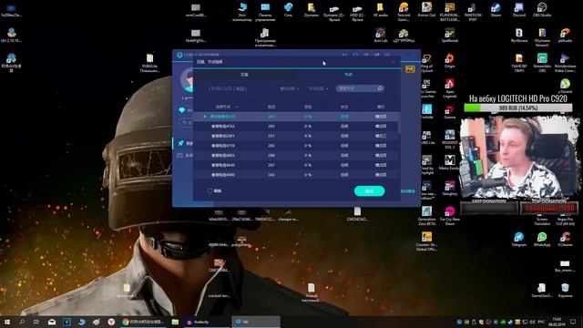
Task: Click the refresh button at the dialog's bottom left
Action: [x=215, y=190]
